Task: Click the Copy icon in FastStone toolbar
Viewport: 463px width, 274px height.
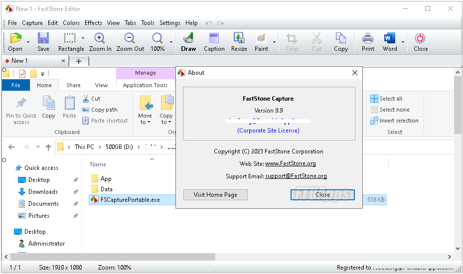Action: pos(341,38)
